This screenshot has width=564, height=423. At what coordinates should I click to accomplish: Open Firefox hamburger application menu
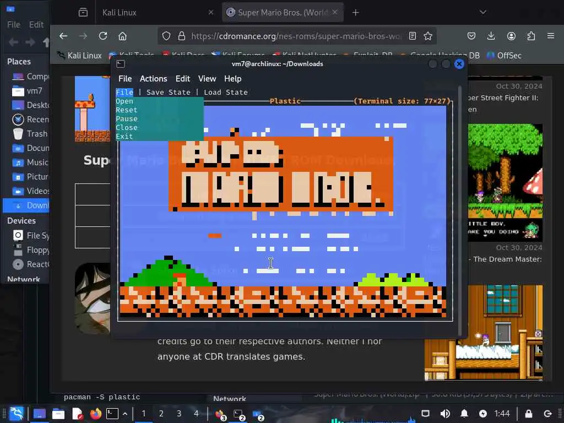pos(551,36)
